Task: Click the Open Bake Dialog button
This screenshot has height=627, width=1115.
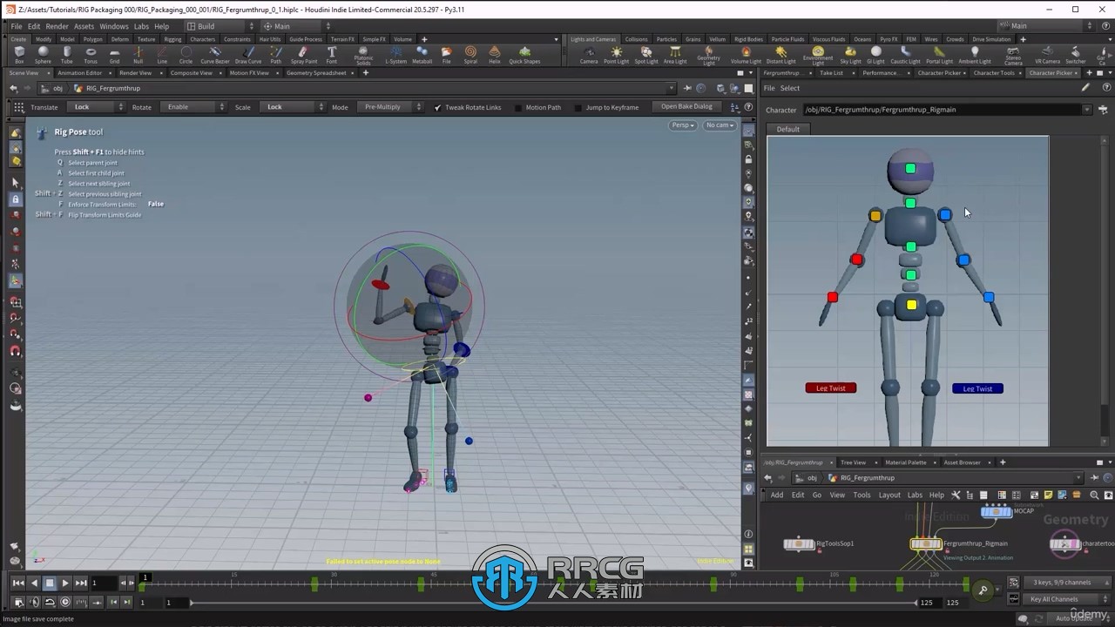Action: point(686,107)
